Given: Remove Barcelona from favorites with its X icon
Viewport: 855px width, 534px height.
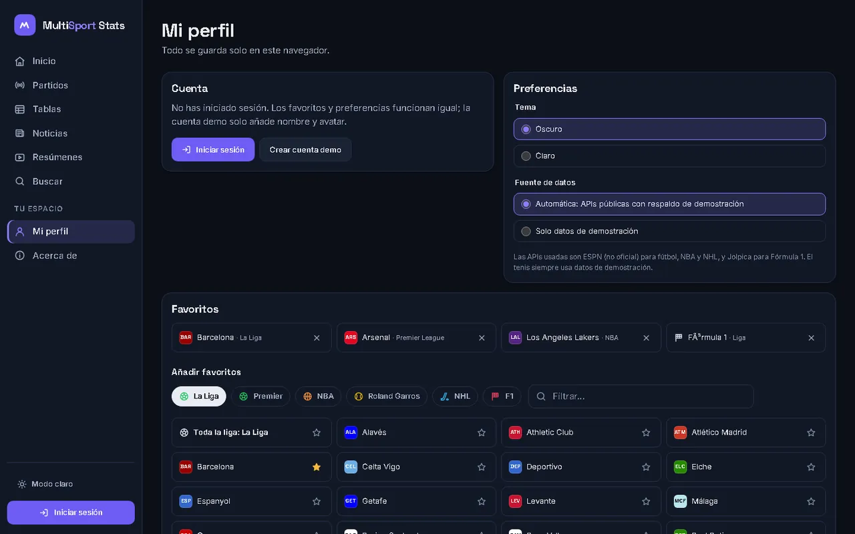Looking at the screenshot, I should click(317, 338).
